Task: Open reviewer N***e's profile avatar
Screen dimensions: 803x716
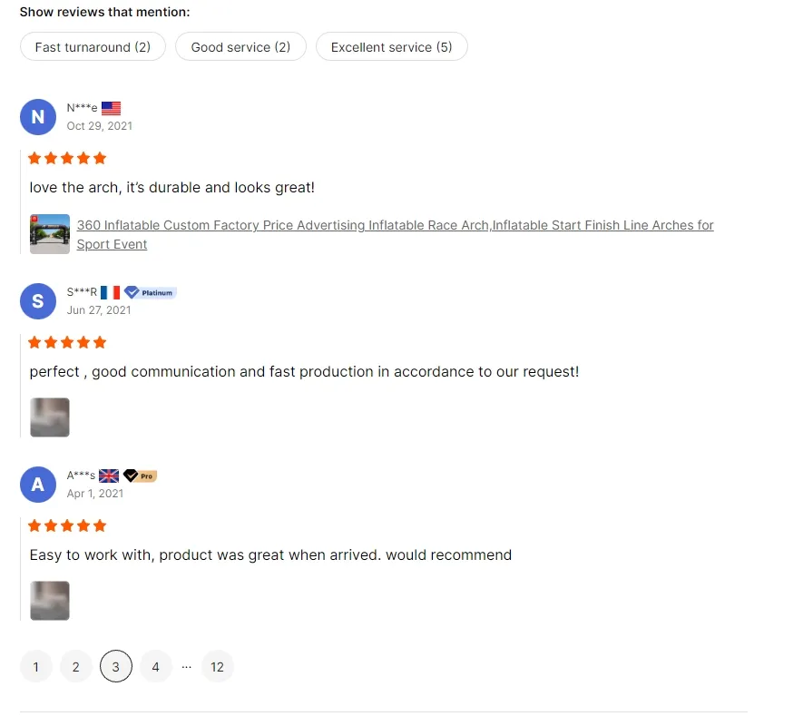Action: [37, 116]
